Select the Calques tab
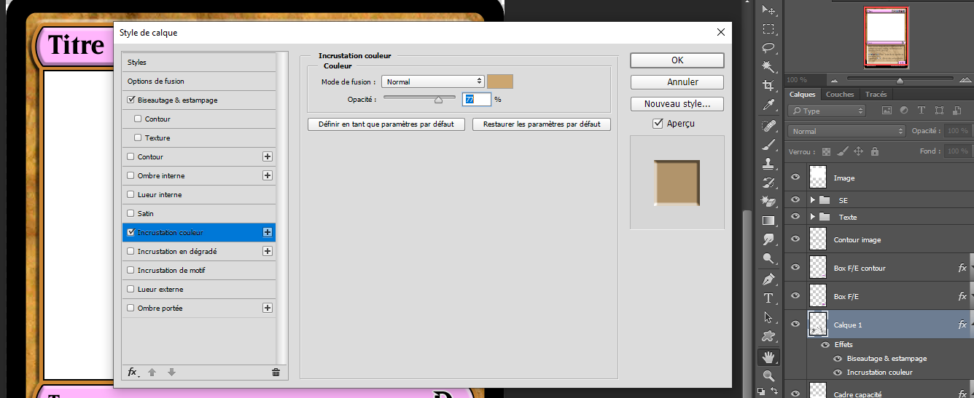The image size is (974, 398). [x=803, y=95]
